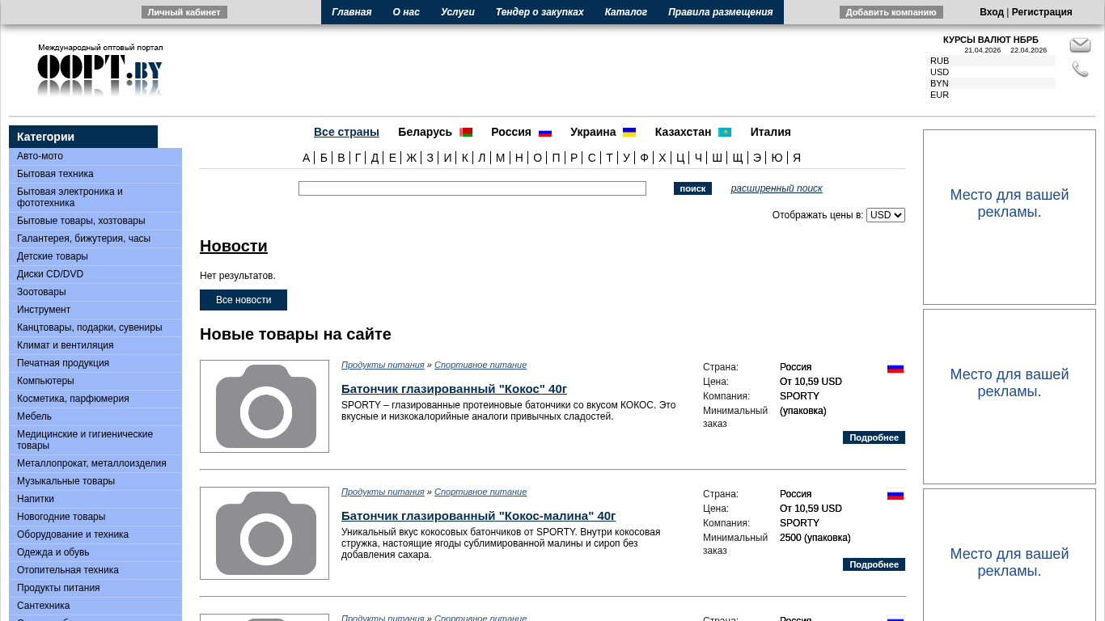Open the Бытовая техника category
This screenshot has width=1105, height=621.
pyautogui.click(x=95, y=174)
